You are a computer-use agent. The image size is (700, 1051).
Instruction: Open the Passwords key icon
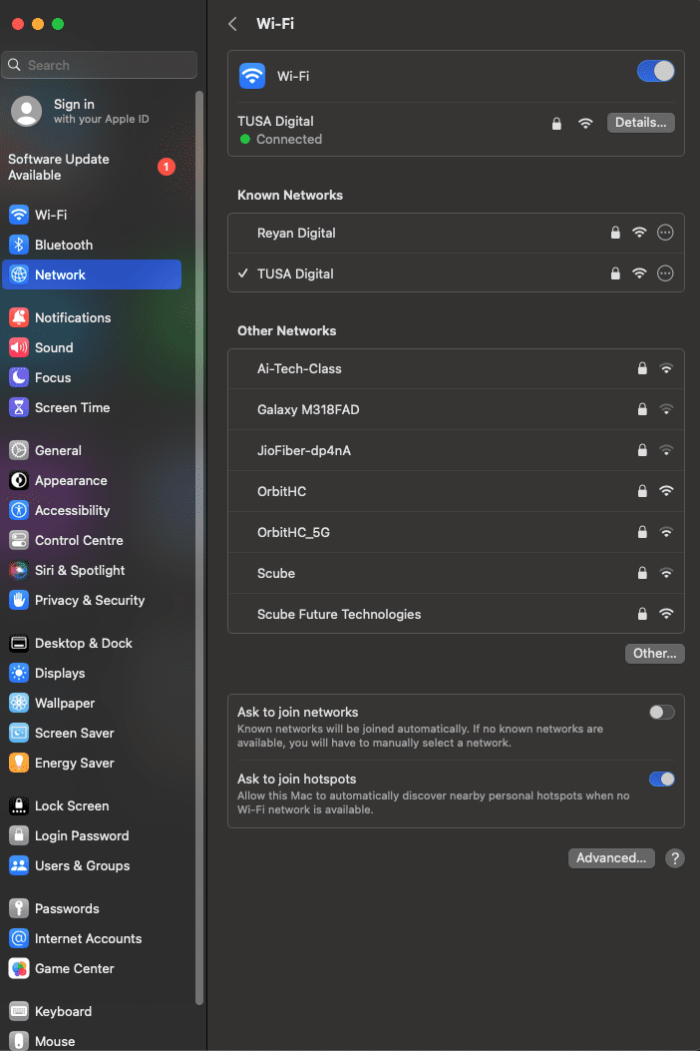click(19, 909)
